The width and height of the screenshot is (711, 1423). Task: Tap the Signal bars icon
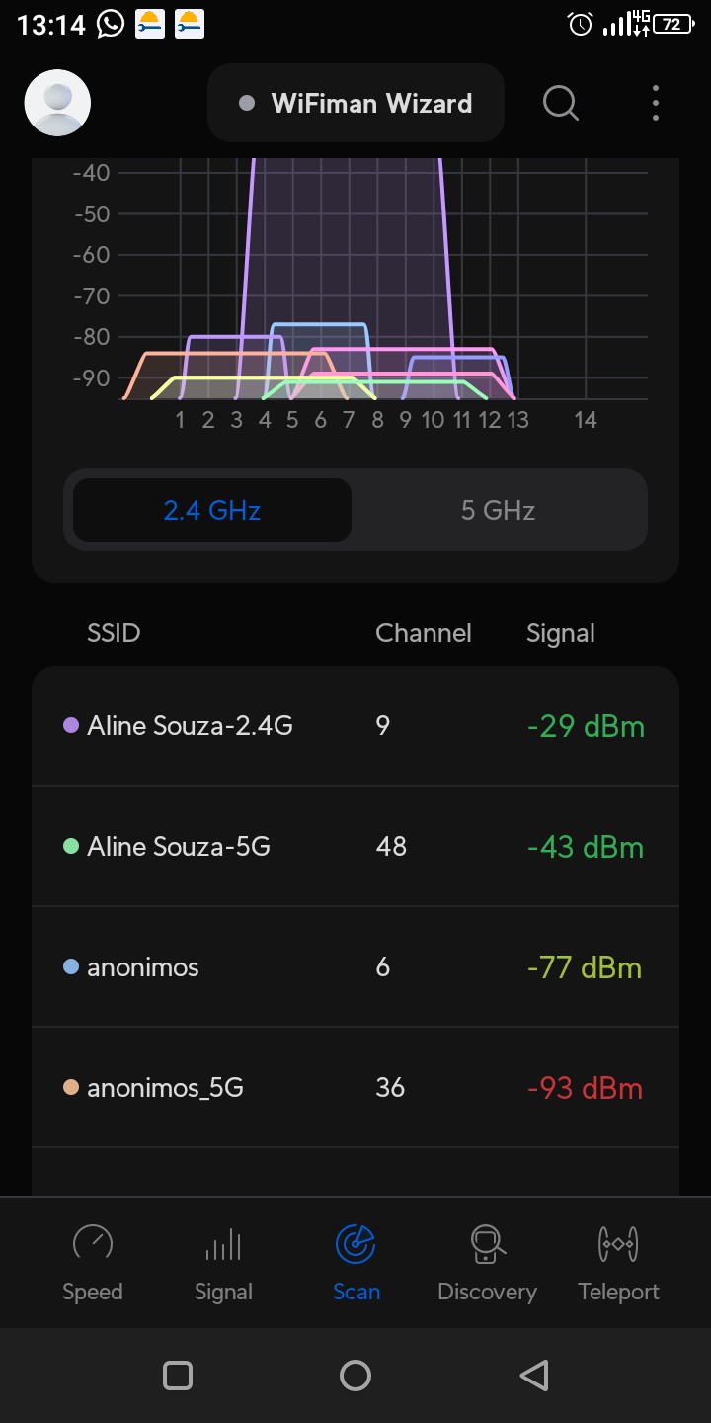223,1243
